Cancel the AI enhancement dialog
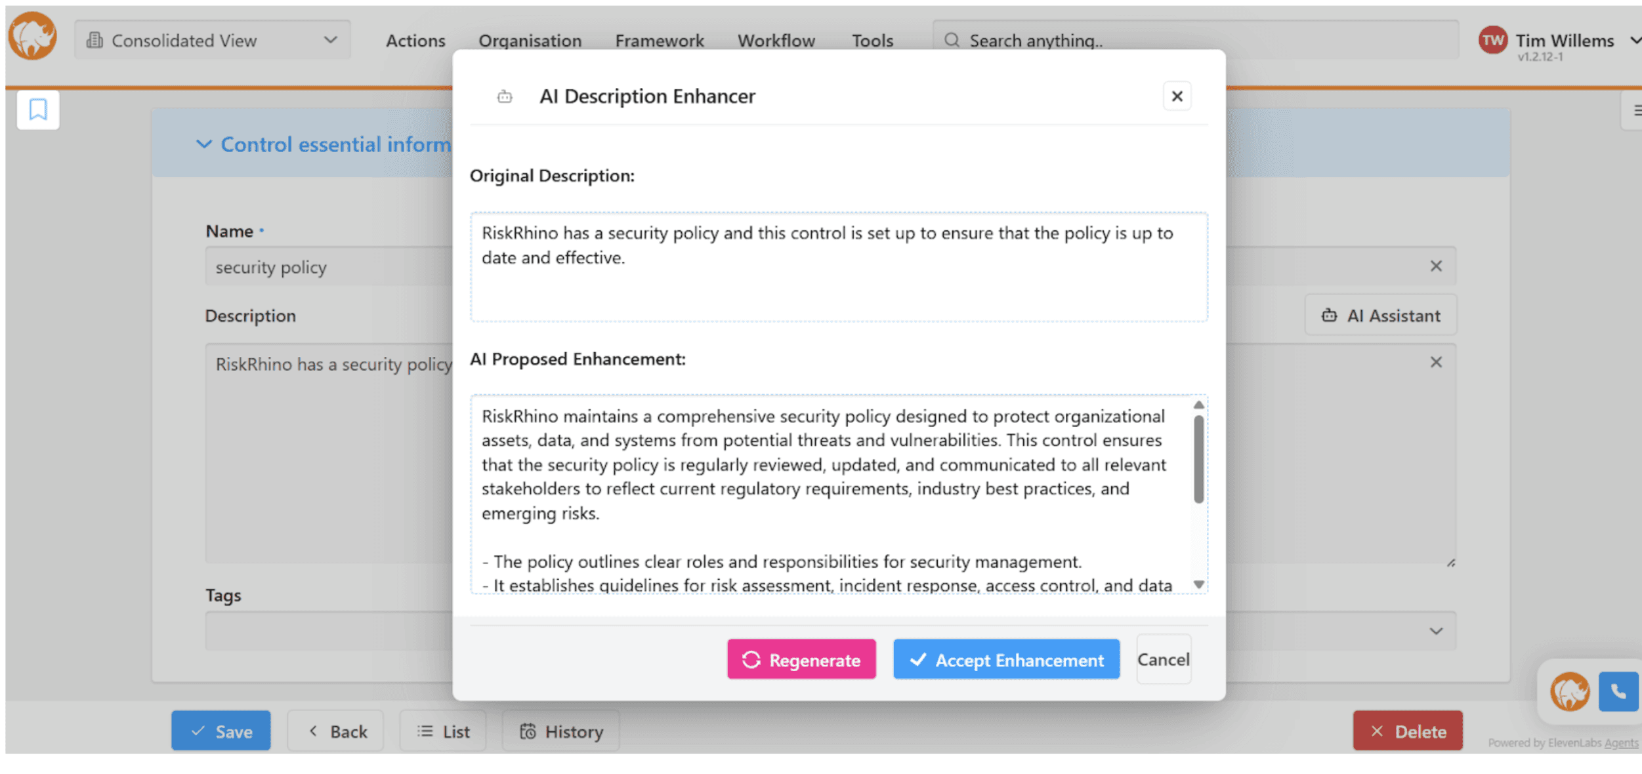1642x774 pixels. (1163, 659)
